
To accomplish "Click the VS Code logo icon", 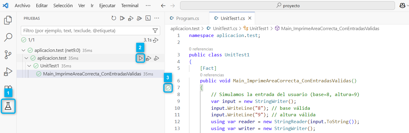I will tap(5, 5).
